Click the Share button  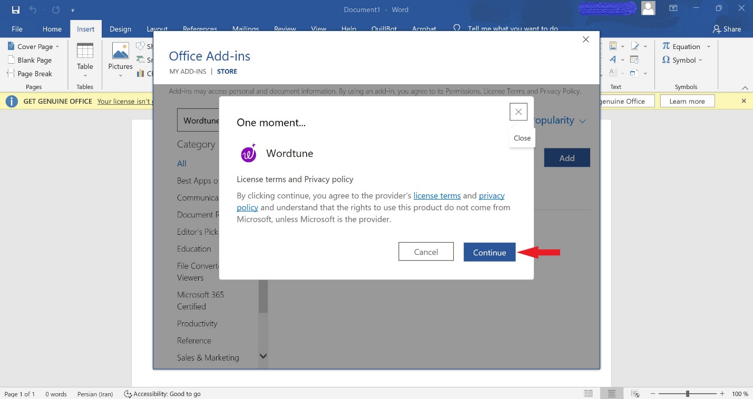pyautogui.click(x=727, y=29)
